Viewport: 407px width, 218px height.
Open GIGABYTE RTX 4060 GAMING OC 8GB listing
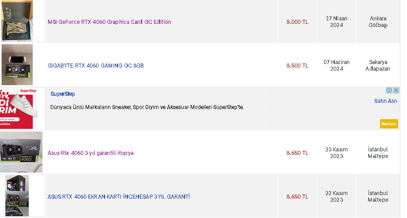pyautogui.click(x=95, y=66)
